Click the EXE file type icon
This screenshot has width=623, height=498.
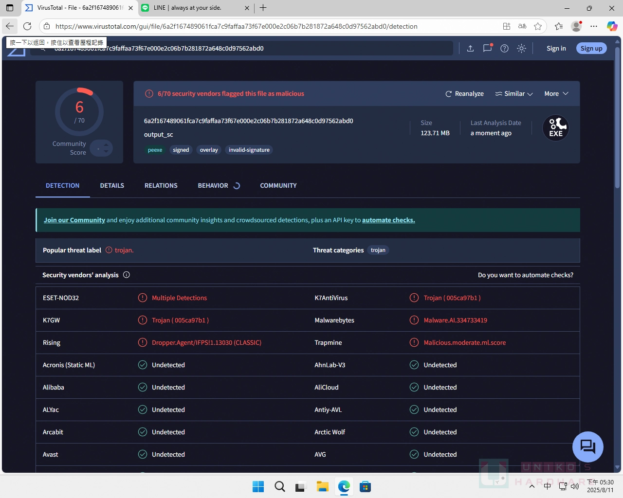(556, 128)
